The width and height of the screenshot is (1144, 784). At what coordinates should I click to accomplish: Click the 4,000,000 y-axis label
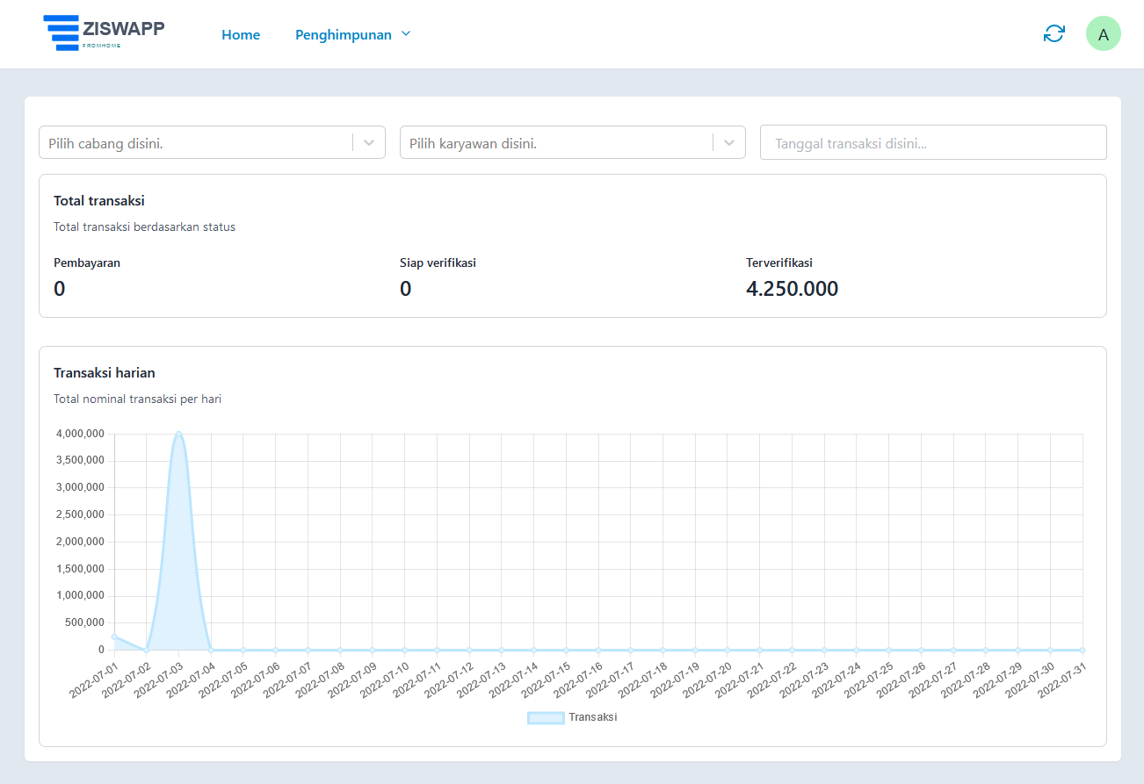80,434
